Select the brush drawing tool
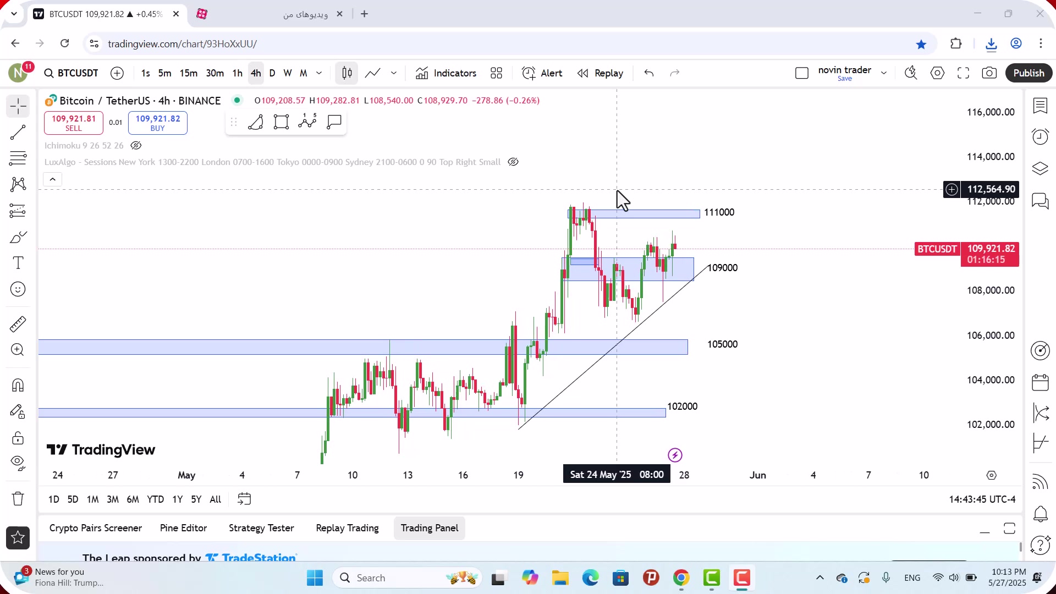 pyautogui.click(x=18, y=237)
